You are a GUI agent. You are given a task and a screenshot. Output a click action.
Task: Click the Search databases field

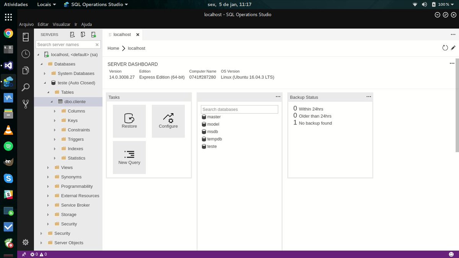(239, 109)
